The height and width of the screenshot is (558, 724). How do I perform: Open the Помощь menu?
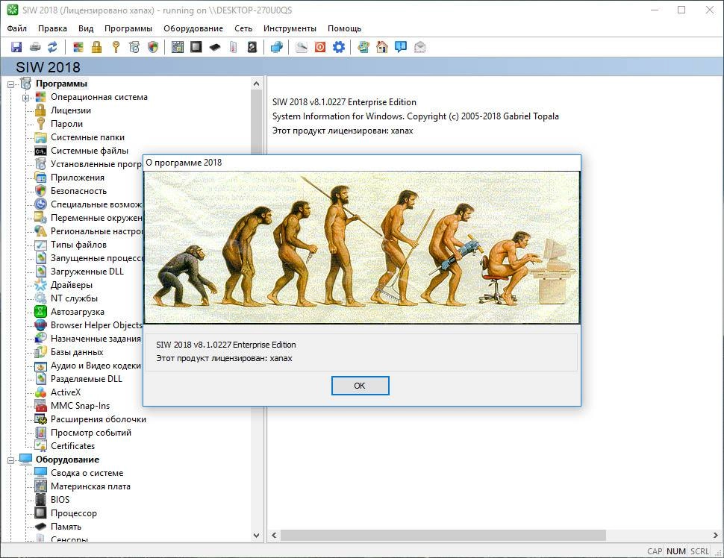point(344,28)
